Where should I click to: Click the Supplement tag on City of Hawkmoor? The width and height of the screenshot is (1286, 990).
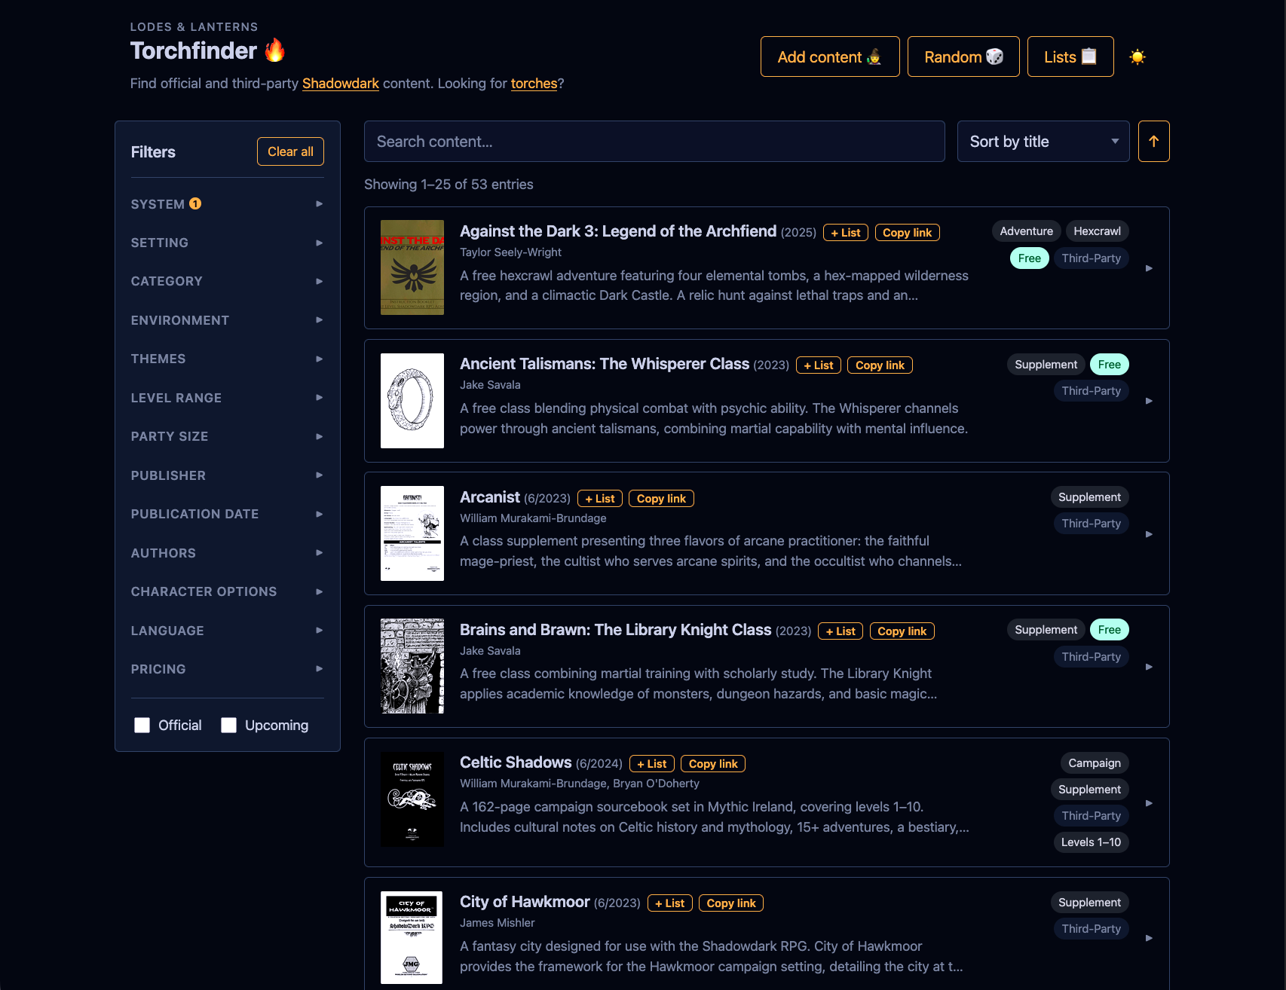coord(1089,903)
